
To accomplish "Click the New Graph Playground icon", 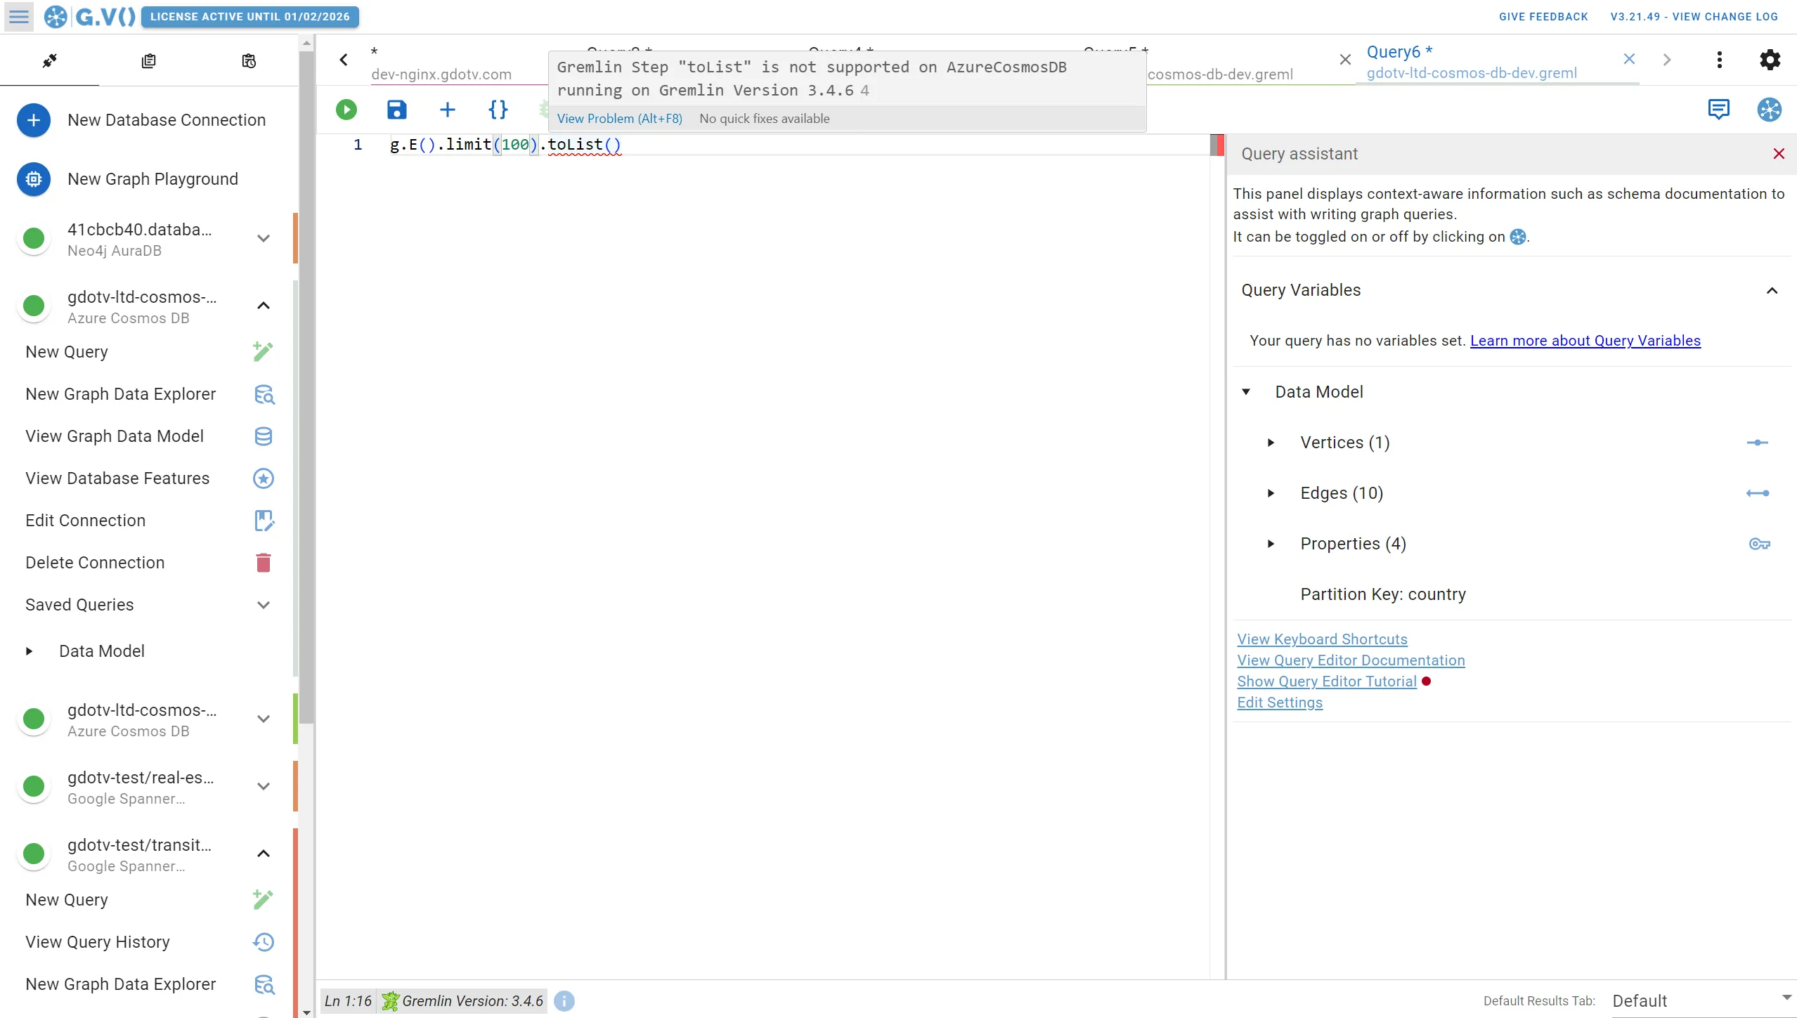I will point(34,179).
